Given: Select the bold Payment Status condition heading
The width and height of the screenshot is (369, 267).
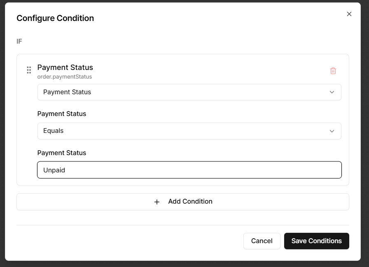Looking at the screenshot, I should click(65, 67).
